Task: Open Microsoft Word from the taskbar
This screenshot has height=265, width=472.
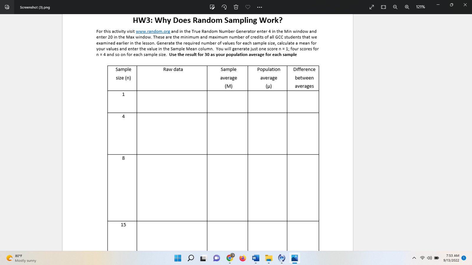Action: coord(255,258)
